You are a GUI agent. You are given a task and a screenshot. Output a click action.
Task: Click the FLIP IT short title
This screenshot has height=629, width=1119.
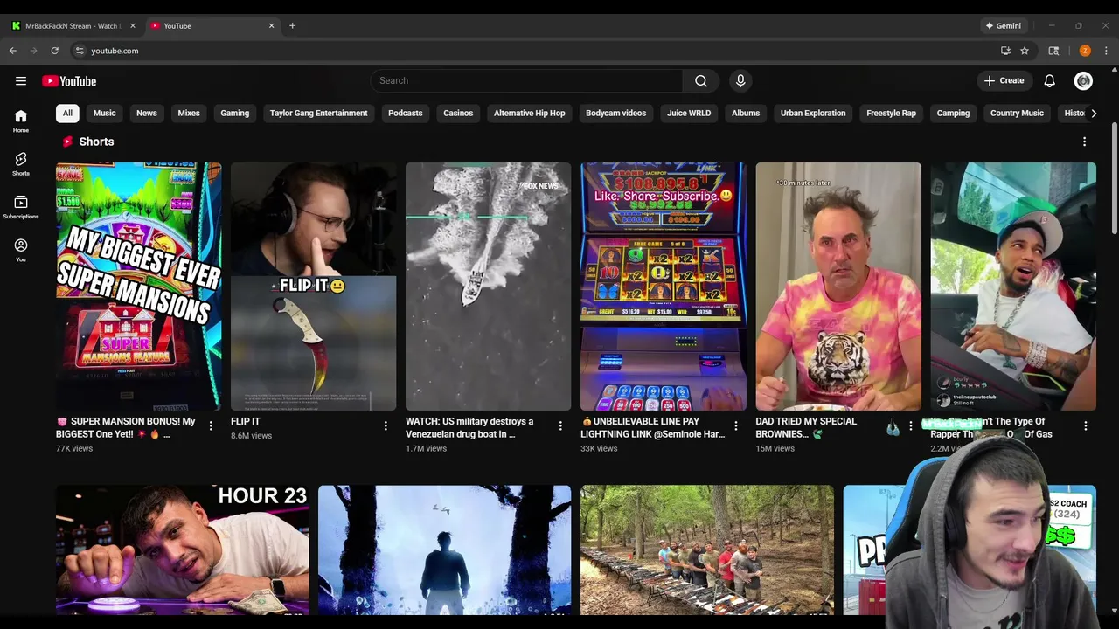(246, 421)
